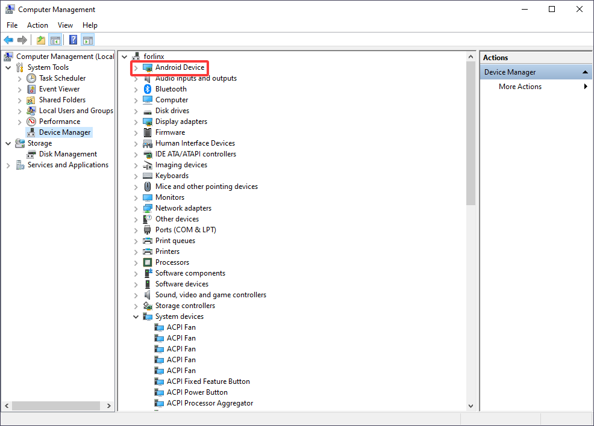The width and height of the screenshot is (594, 426).
Task: Select ACPI Power Button device
Action: (x=197, y=392)
